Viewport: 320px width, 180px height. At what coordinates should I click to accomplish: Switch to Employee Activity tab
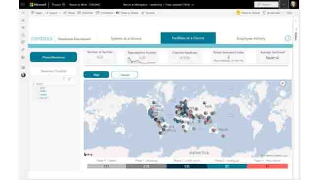coord(251,38)
